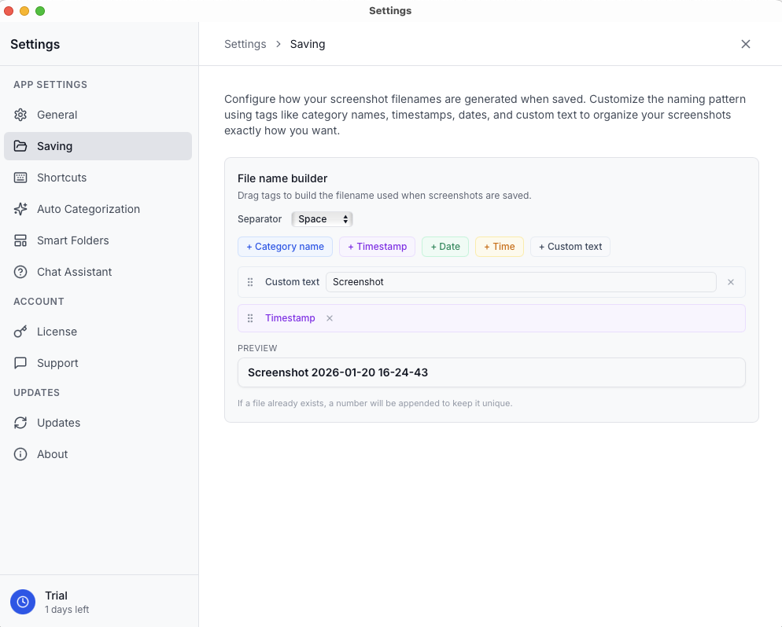This screenshot has height=627, width=782.
Task: Remove the Custom text row
Action: pyautogui.click(x=730, y=282)
